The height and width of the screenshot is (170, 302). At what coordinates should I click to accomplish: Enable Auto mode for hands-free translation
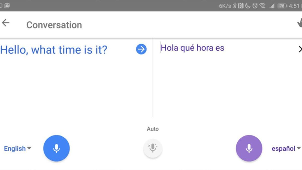pos(153,148)
